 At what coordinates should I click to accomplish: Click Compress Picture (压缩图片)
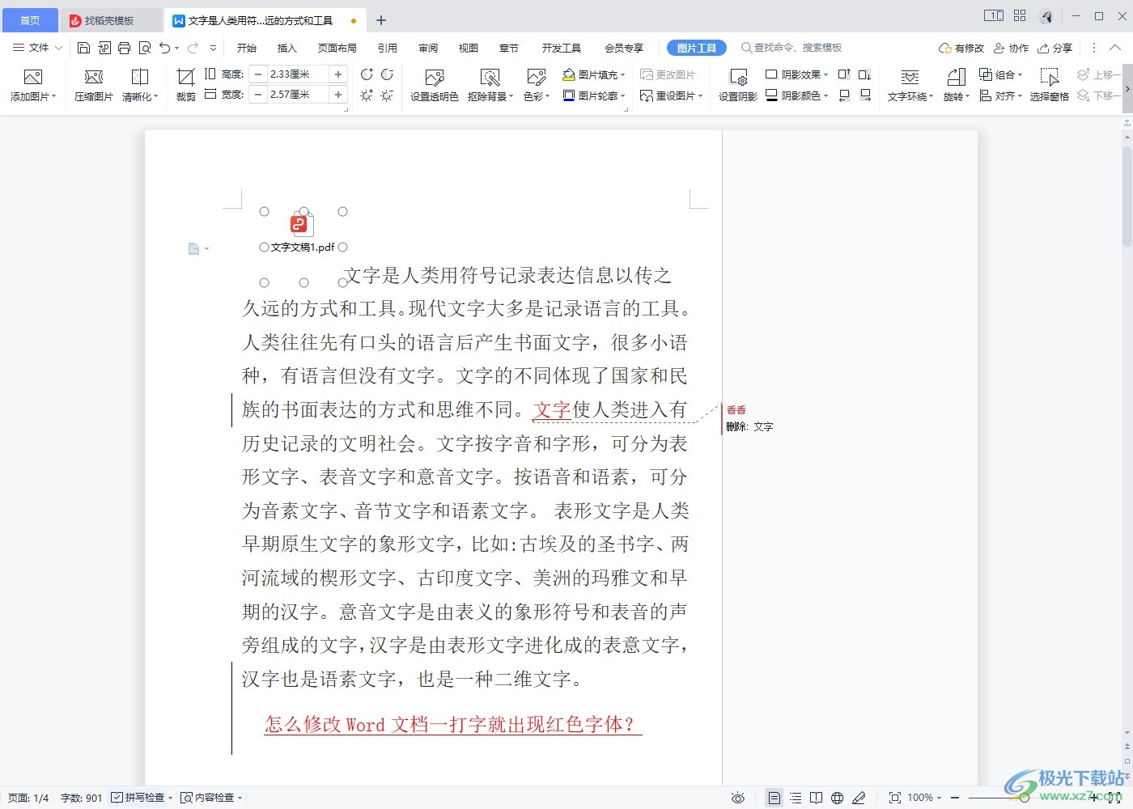[94, 85]
